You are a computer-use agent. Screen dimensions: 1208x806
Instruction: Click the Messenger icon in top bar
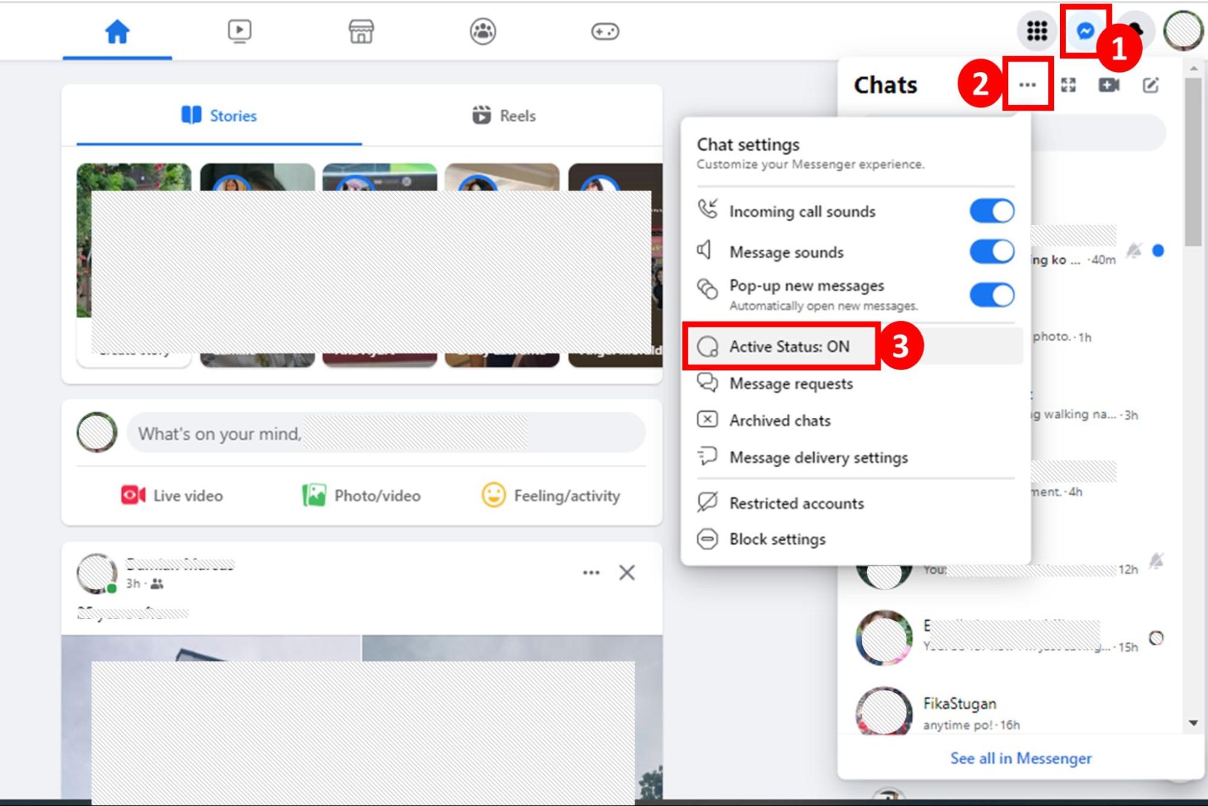tap(1085, 30)
